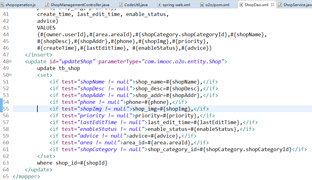Click the "shopCategory != null" test expression
Screen dimensions: 312x180
112,150
